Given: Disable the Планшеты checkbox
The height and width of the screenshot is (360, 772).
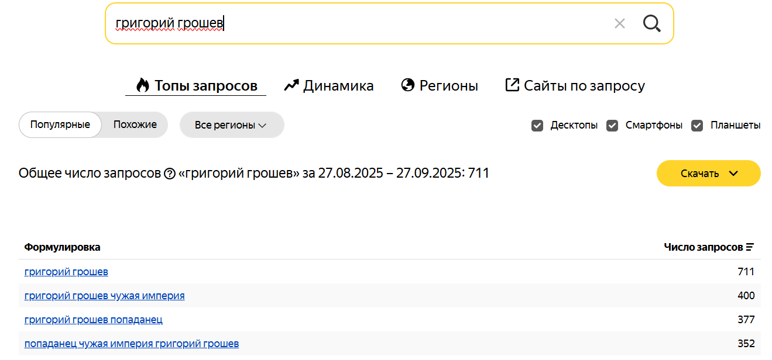Looking at the screenshot, I should pyautogui.click(x=697, y=125).
